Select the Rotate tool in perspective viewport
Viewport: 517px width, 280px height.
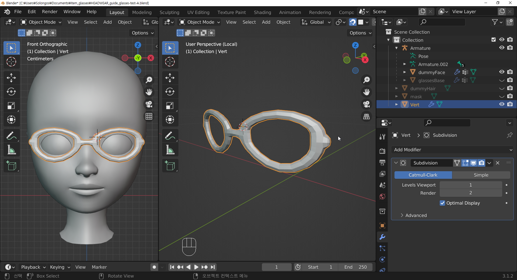[x=170, y=92]
